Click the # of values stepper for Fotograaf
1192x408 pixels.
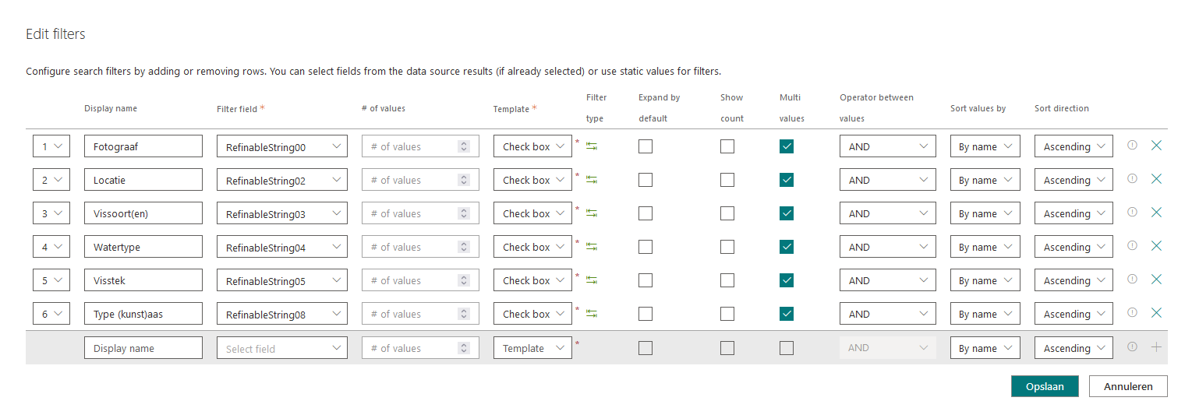[464, 146]
